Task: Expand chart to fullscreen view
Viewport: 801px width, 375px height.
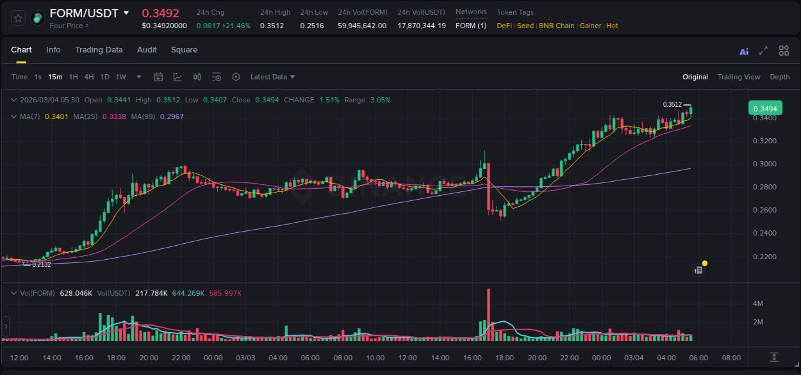Action: pyautogui.click(x=763, y=50)
